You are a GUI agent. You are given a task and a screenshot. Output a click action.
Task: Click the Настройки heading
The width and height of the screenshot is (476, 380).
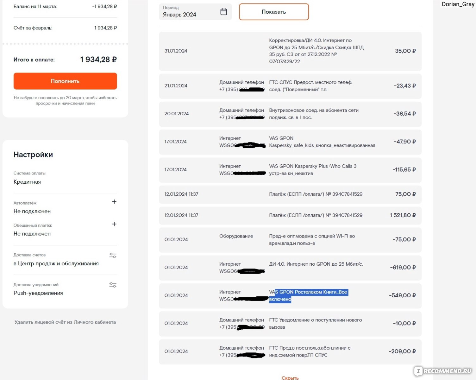pyautogui.click(x=33, y=155)
